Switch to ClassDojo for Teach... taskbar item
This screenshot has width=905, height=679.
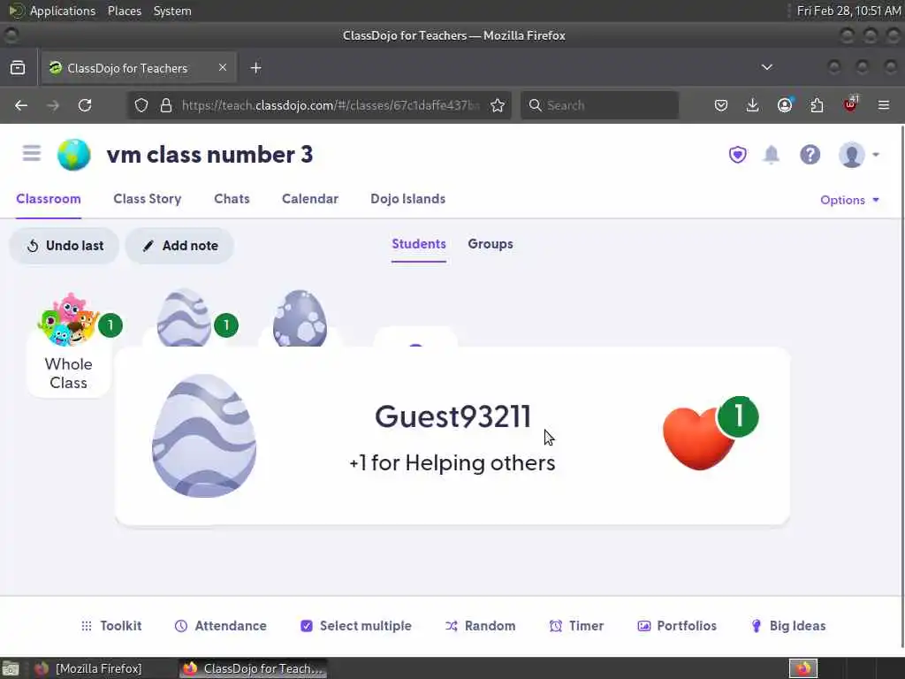tap(253, 668)
